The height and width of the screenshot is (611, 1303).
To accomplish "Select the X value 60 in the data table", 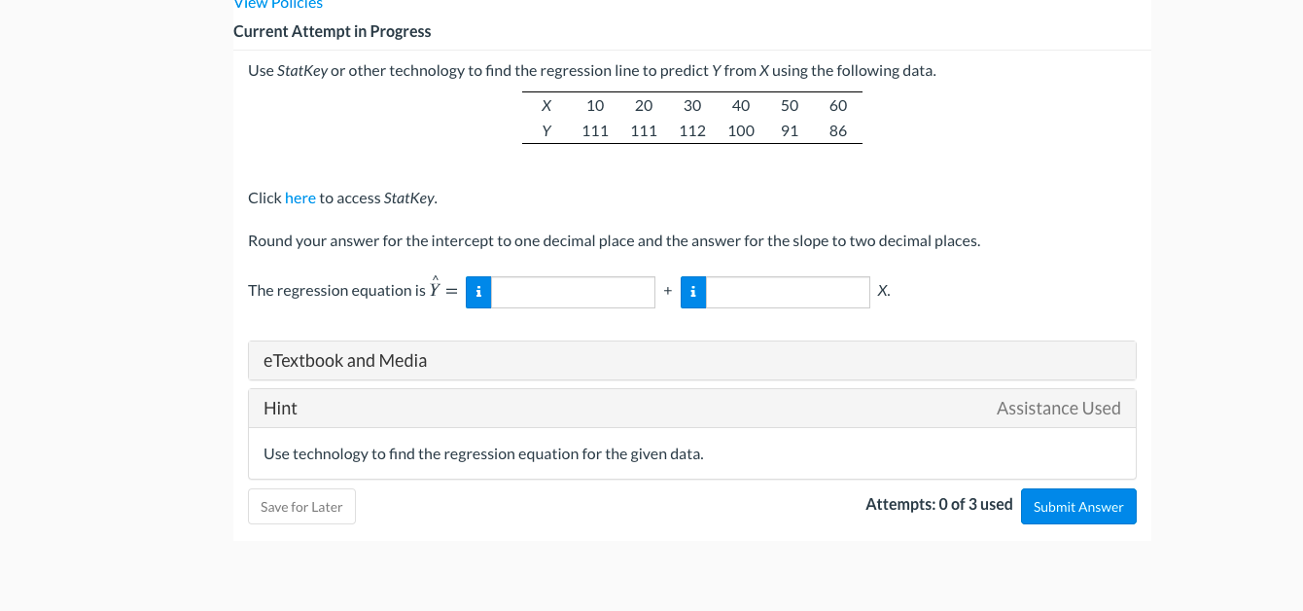I will pyautogui.click(x=838, y=106).
